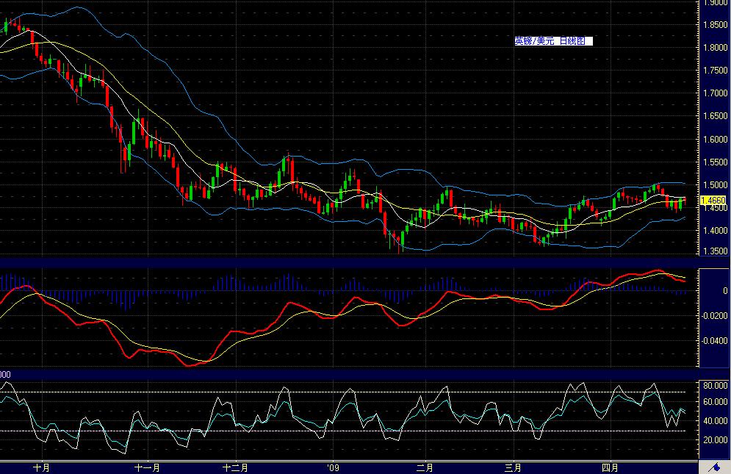Click the '09 year marker on the time axis
731x474 pixels.
point(333,467)
